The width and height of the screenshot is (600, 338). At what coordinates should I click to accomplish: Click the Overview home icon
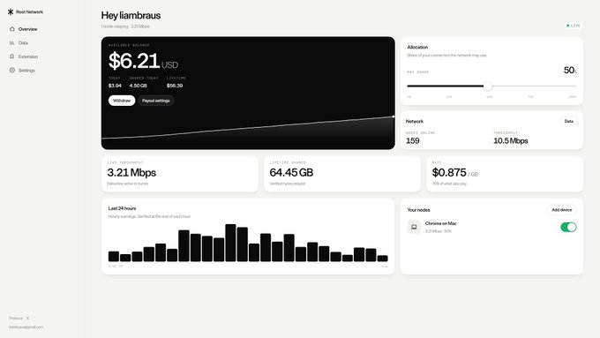point(11,29)
